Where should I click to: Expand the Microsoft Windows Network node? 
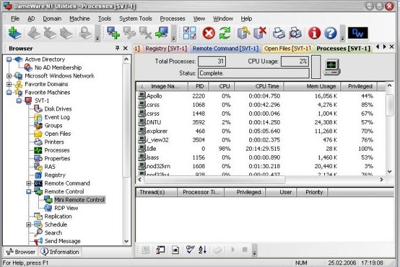[9, 76]
